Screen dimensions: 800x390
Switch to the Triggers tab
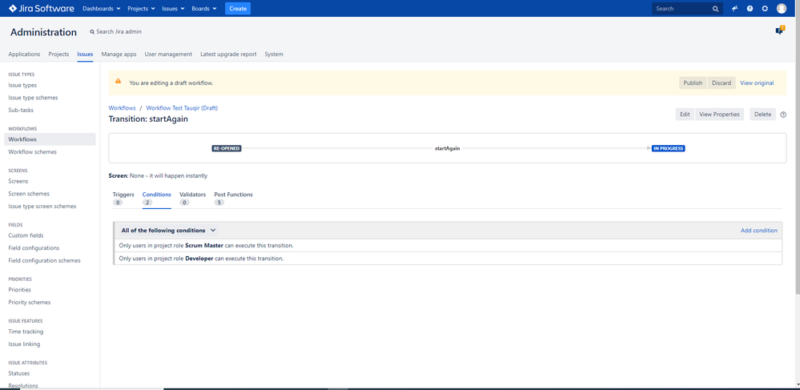[x=123, y=198]
